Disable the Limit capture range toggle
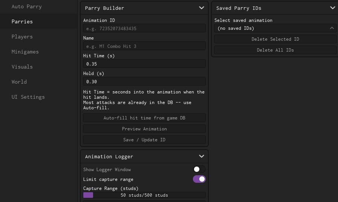This screenshot has height=202, width=338. pyautogui.click(x=199, y=179)
